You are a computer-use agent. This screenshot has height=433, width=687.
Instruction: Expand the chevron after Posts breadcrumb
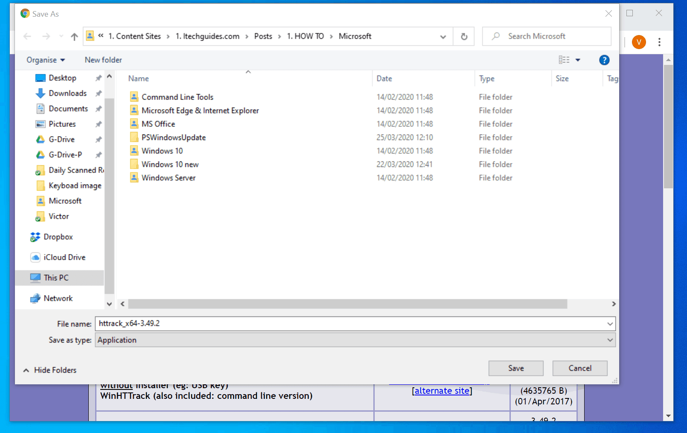pos(279,37)
